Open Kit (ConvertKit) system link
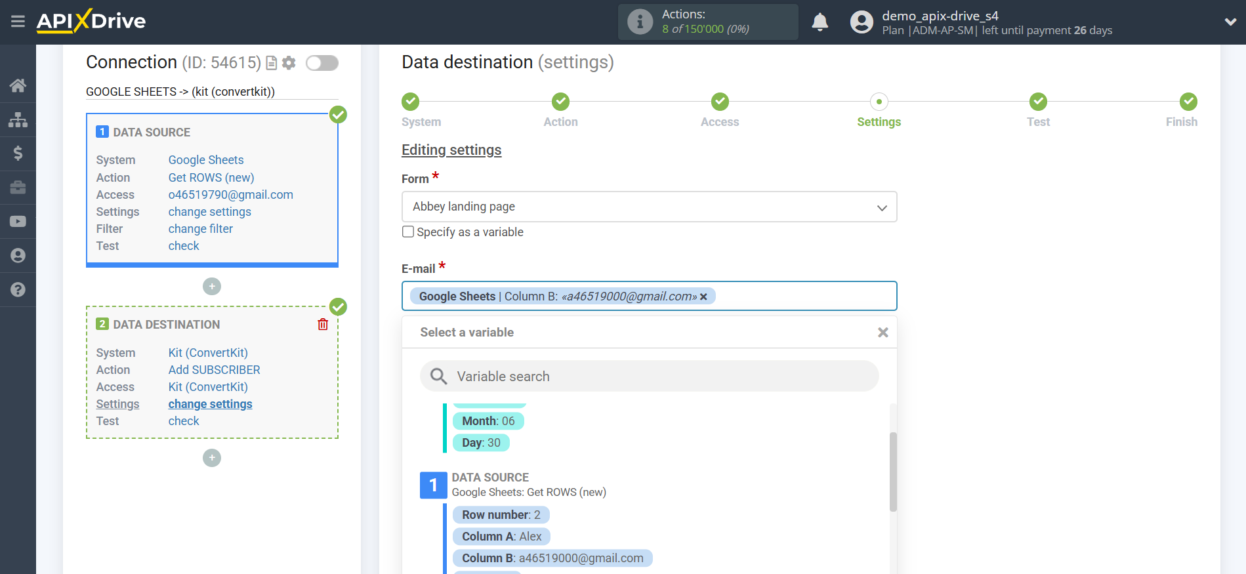The width and height of the screenshot is (1246, 574). point(208,353)
